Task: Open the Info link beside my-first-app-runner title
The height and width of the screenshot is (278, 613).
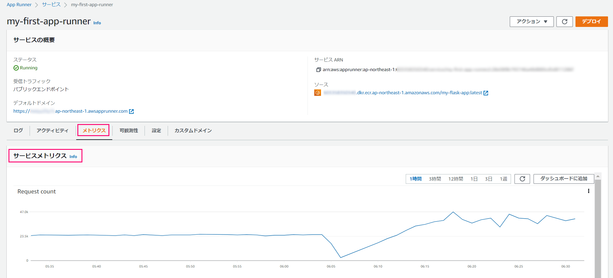Action: point(97,23)
